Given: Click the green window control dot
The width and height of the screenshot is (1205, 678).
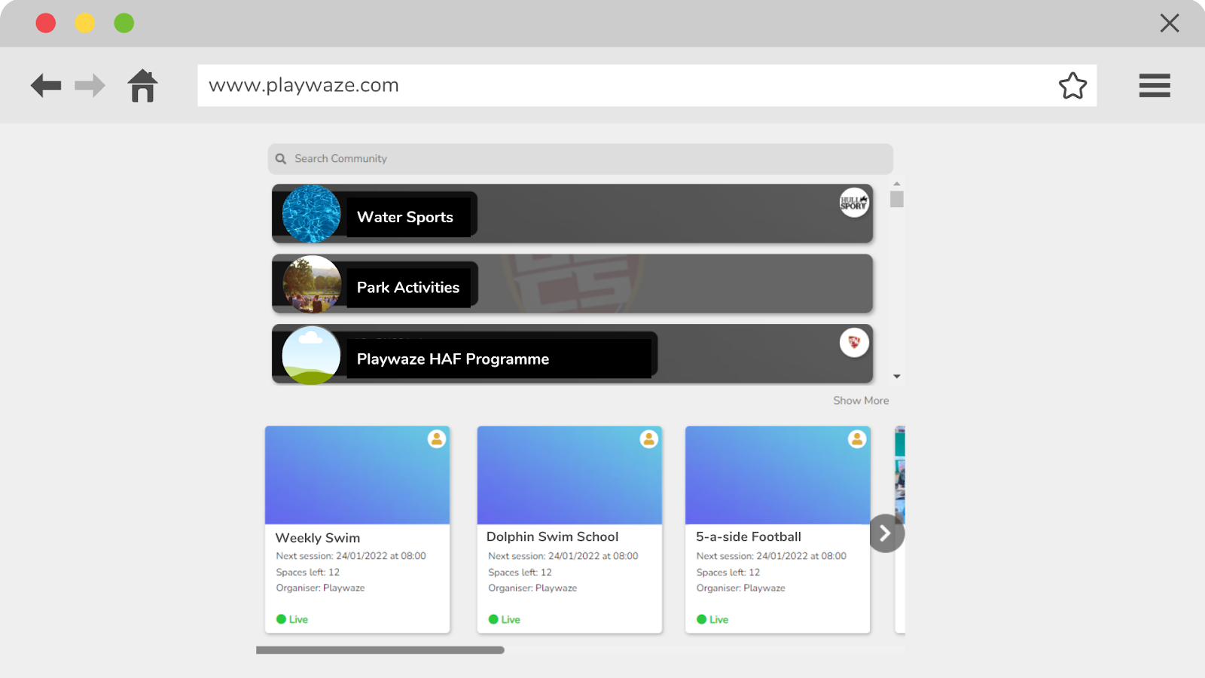Looking at the screenshot, I should 124,23.
